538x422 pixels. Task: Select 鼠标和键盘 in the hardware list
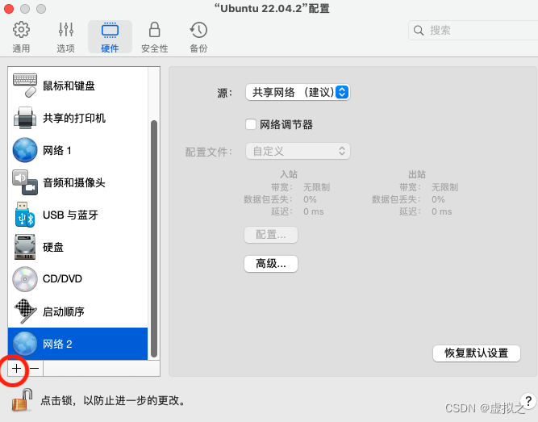click(69, 86)
